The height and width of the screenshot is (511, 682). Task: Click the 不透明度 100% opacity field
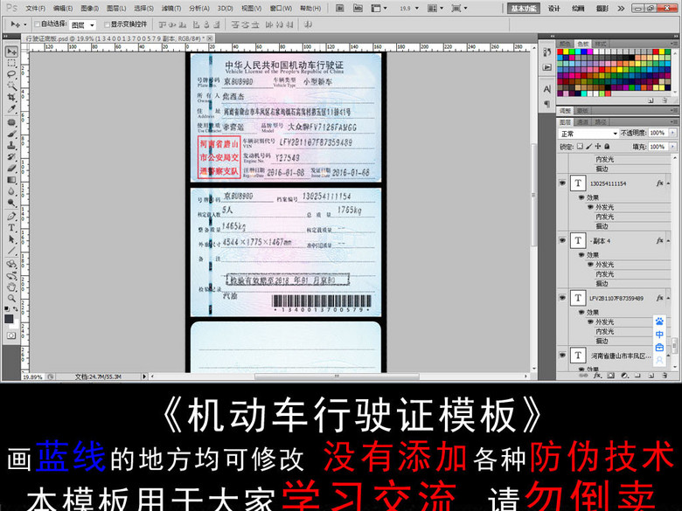658,133
